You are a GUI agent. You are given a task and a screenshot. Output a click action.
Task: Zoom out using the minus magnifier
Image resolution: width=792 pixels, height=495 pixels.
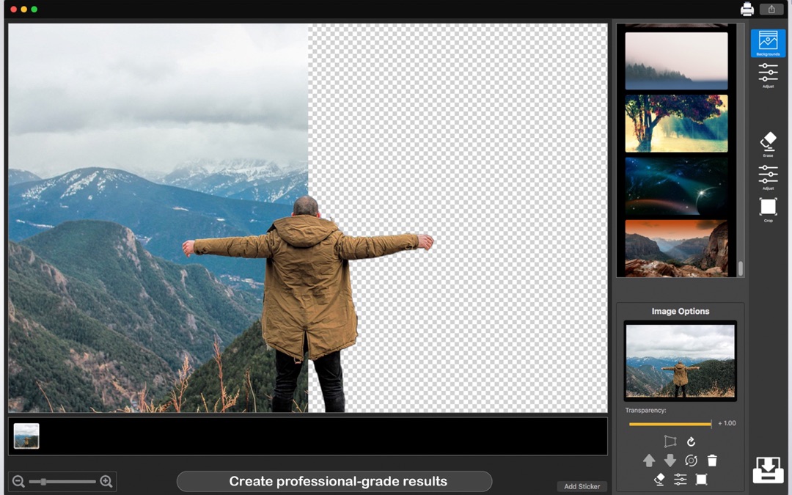(x=18, y=481)
